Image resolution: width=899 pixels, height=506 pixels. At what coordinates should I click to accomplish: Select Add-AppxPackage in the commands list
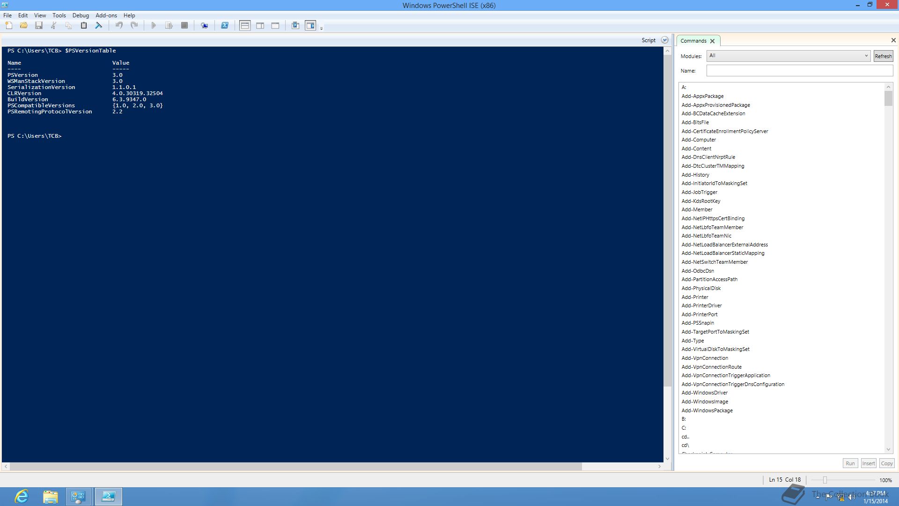702,96
